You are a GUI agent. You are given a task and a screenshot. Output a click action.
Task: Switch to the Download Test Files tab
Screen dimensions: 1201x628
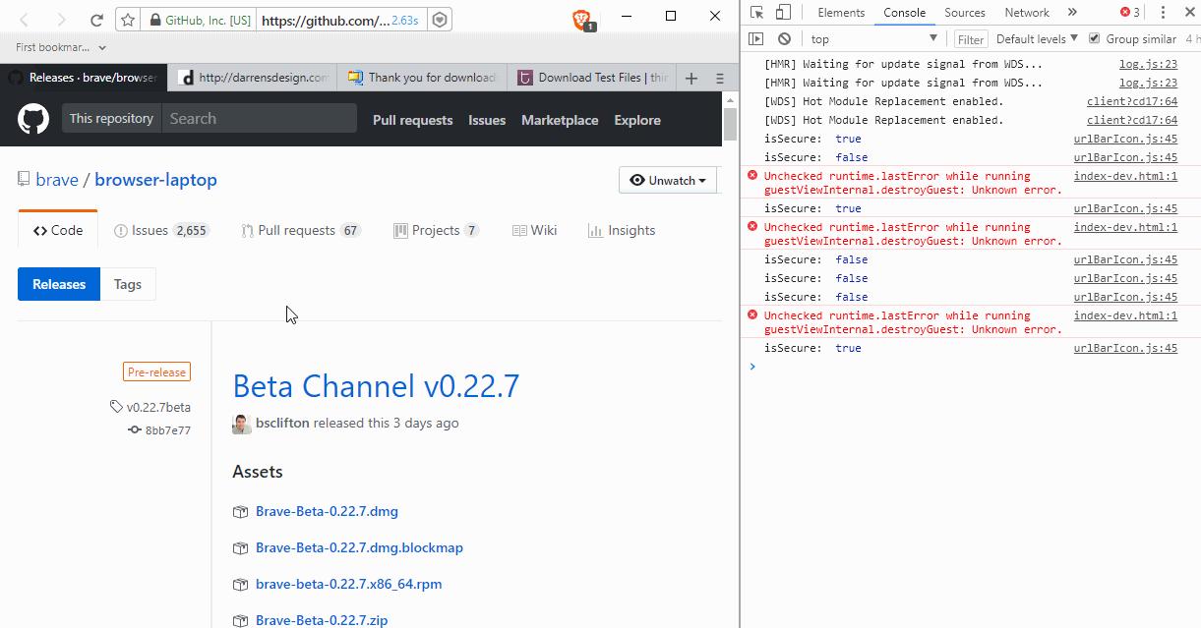pos(593,78)
